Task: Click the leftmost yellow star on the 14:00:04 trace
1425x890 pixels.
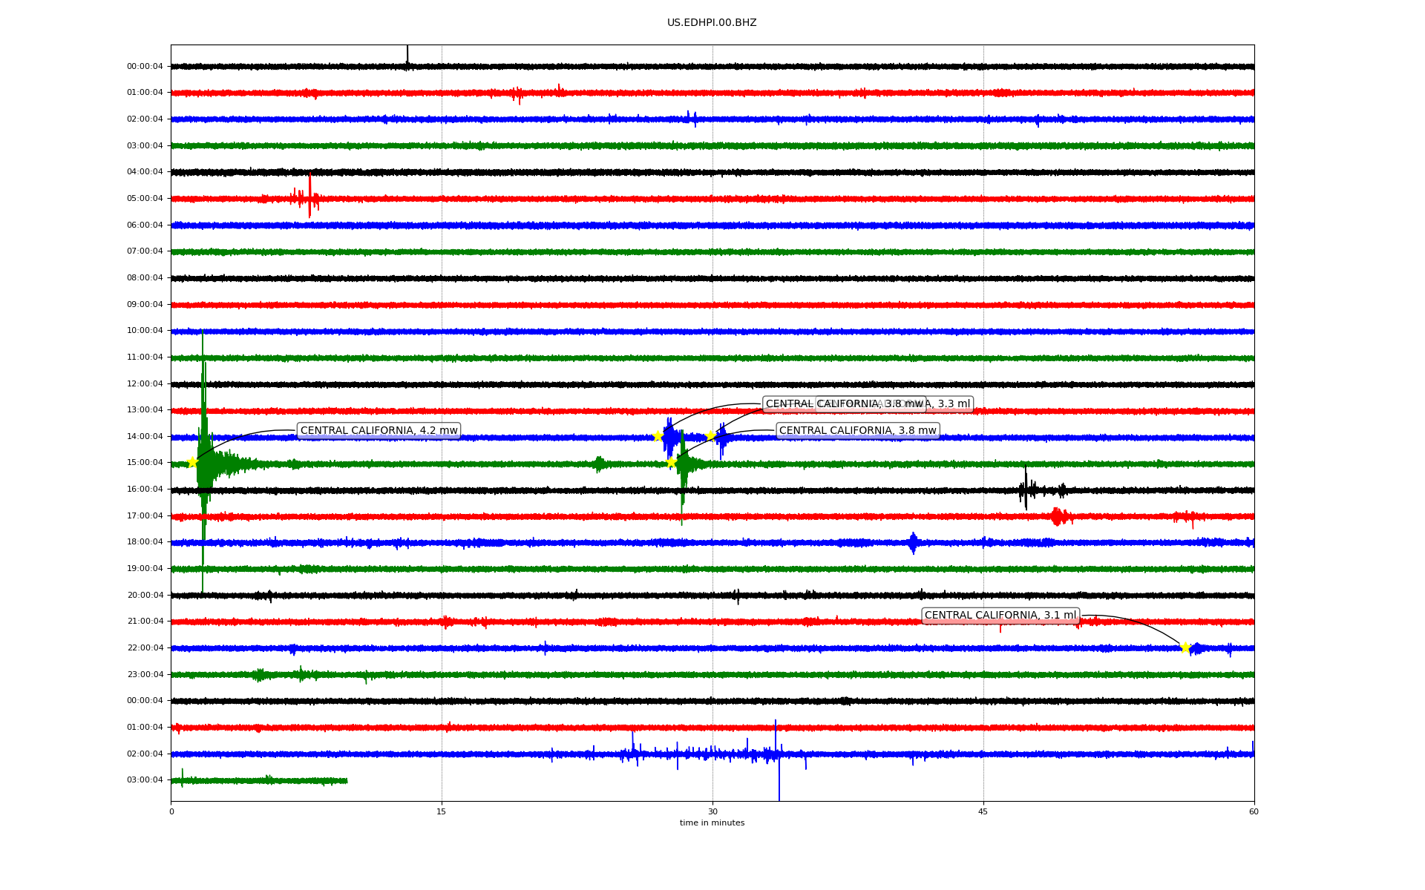Action: 658,436
